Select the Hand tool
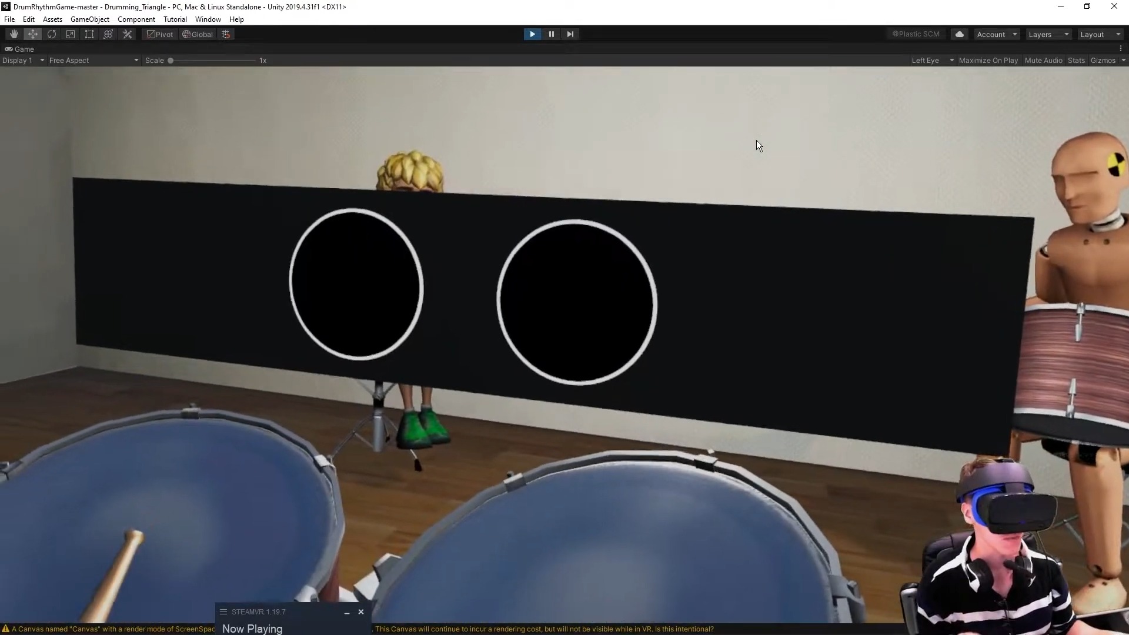1129x635 pixels. pyautogui.click(x=13, y=34)
